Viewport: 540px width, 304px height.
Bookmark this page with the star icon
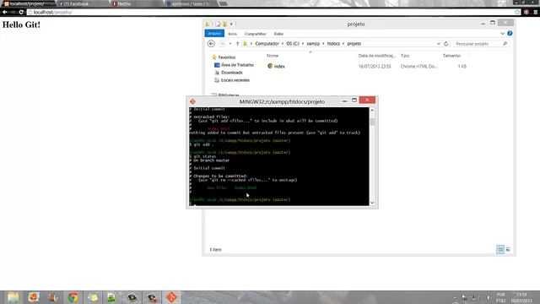[517, 12]
